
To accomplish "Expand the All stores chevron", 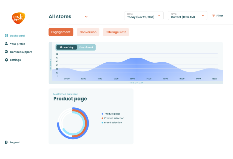I will point(86,17).
